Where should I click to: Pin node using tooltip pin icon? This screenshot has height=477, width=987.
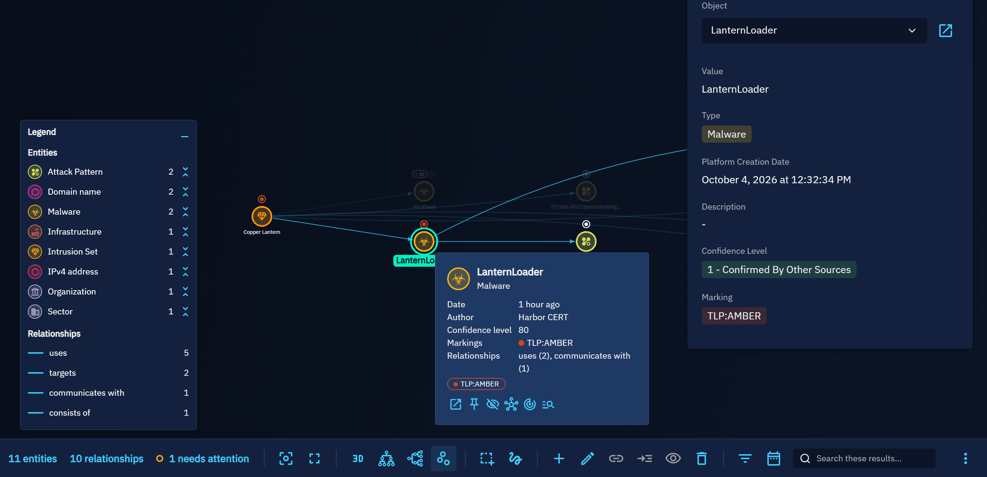click(x=474, y=404)
